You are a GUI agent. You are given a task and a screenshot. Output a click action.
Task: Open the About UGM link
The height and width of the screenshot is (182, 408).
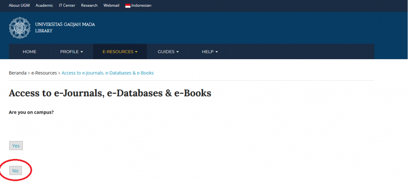19,6
